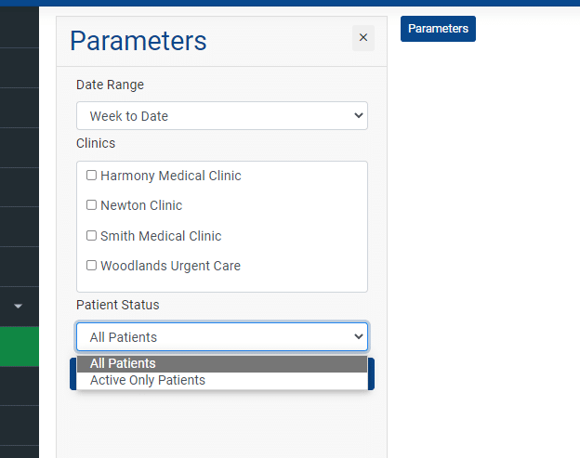Select the green highlighted sidebar item

(x=20, y=347)
